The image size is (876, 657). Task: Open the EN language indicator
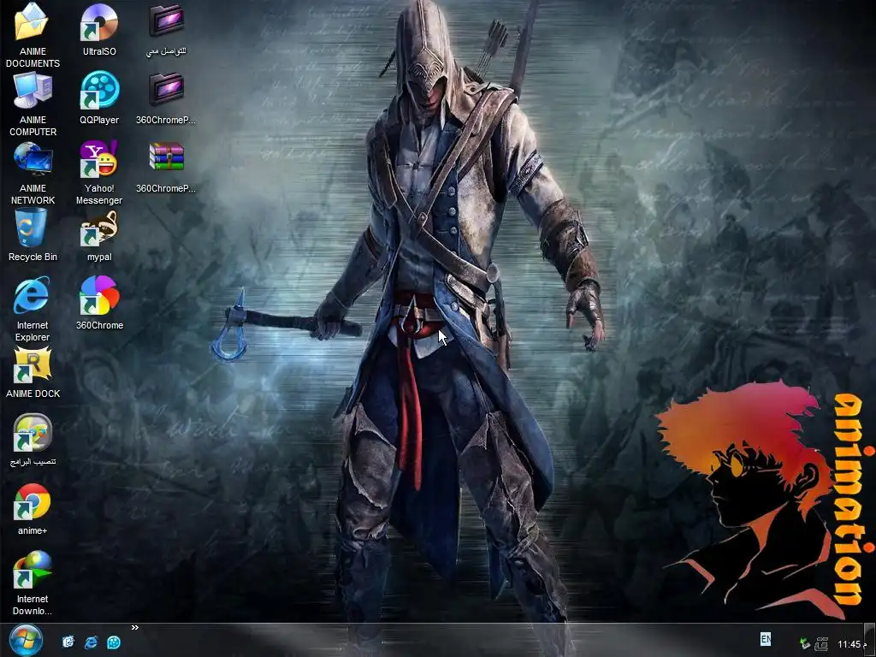click(x=766, y=638)
